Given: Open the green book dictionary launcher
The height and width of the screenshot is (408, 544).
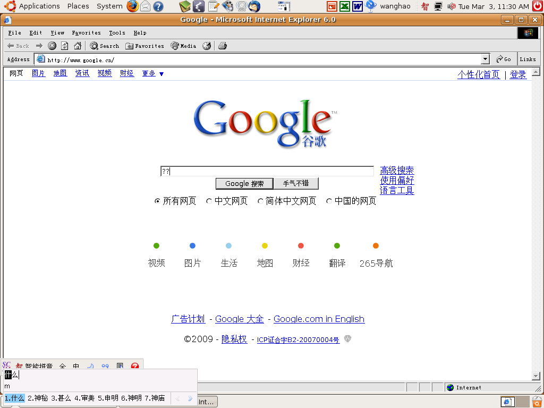Looking at the screenshot, I should (185, 6).
